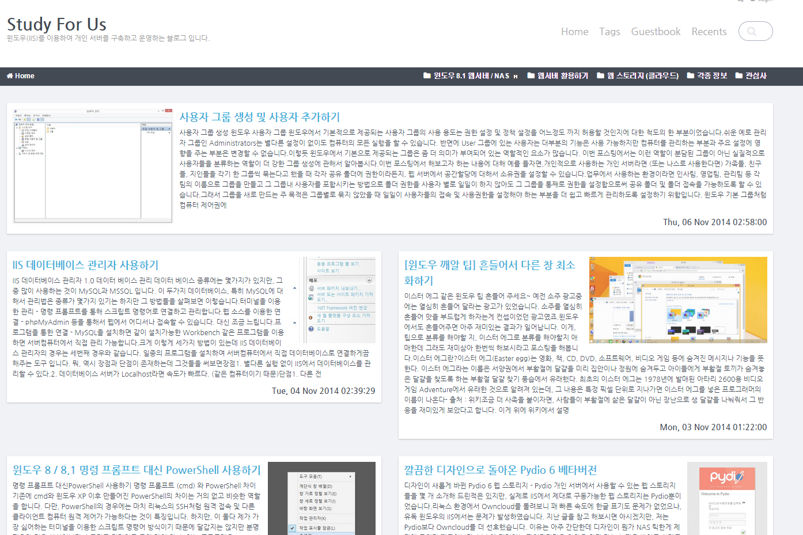Click the desktop screenshot thumbnail of the 흔들어서 다른 창 post
Screen dimensions: 803x535
click(x=678, y=300)
